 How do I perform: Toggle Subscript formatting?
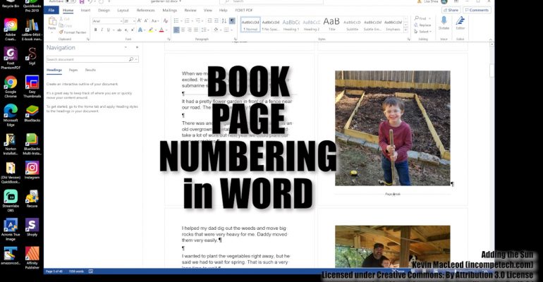point(126,30)
